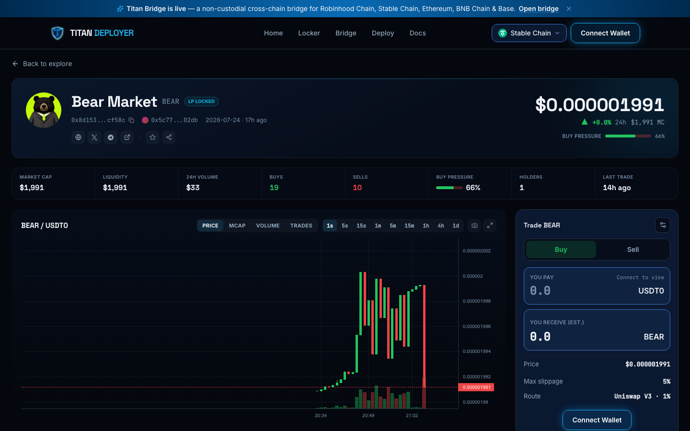The image size is (690, 431).
Task: Select the 4h chart interval
Action: pos(441,226)
